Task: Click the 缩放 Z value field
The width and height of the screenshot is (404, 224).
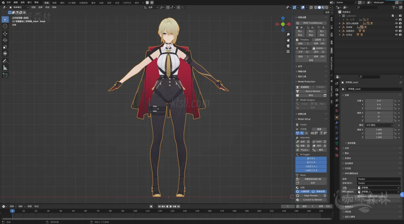Action: [379, 137]
